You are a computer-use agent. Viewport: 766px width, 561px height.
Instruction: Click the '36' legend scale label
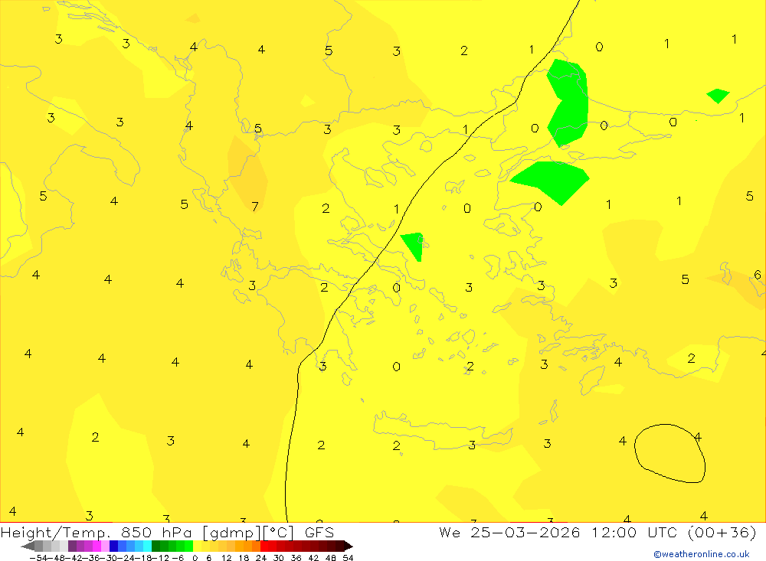[x=296, y=558]
